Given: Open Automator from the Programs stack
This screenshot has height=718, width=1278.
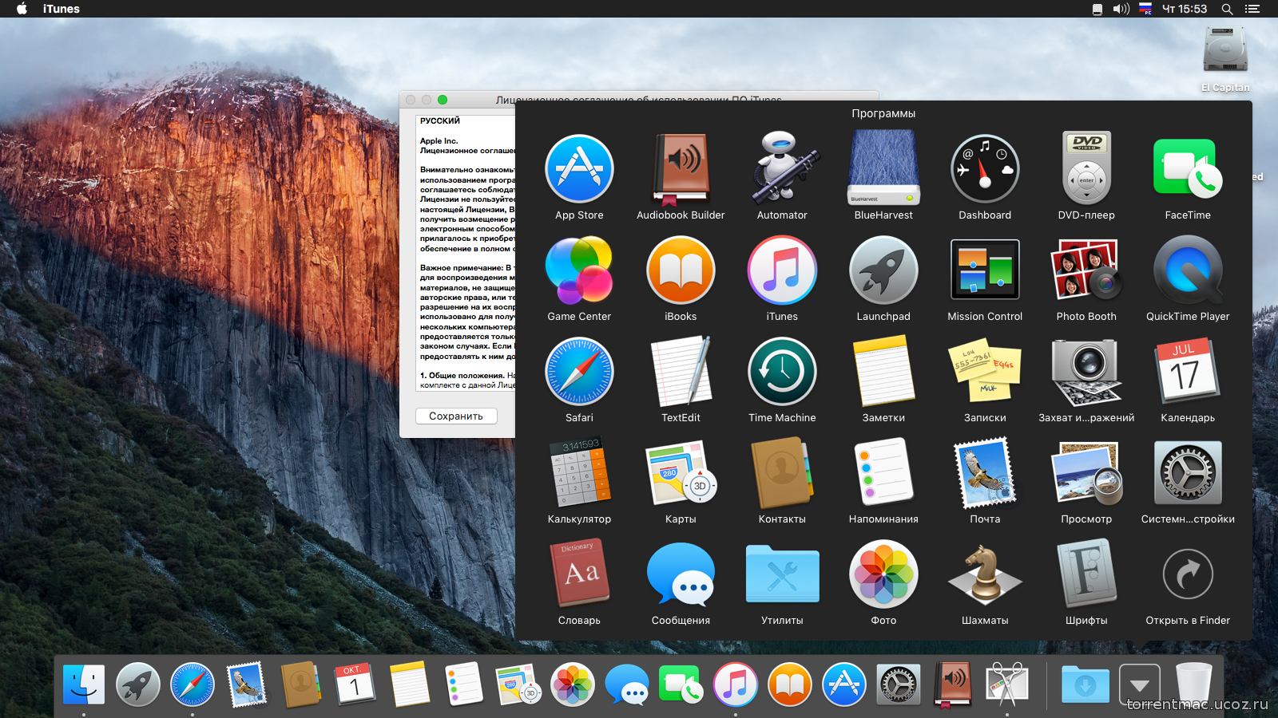Looking at the screenshot, I should [782, 169].
